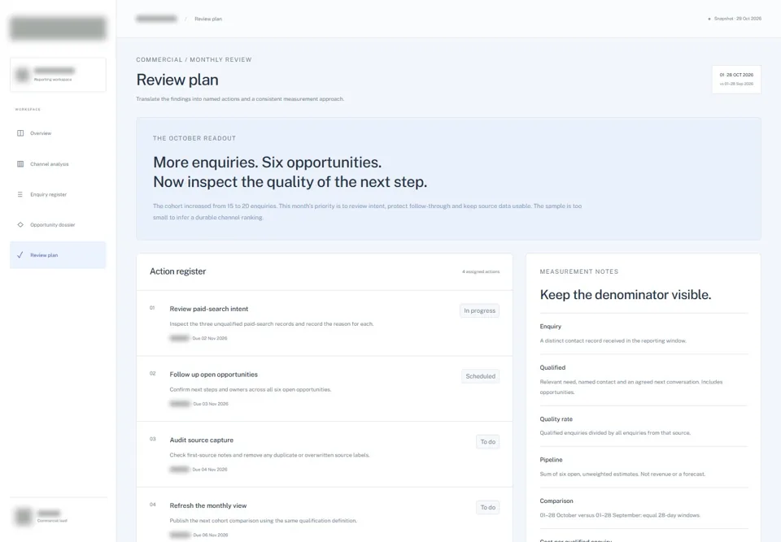This screenshot has width=781, height=542.
Task: Click COMMERCIAL / MONTHLY REVIEW label
Action: pos(194,59)
